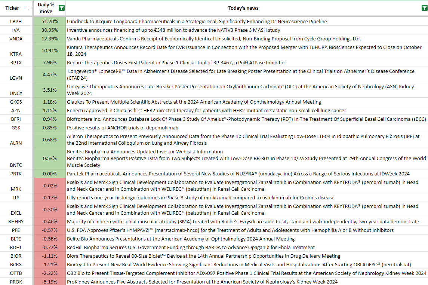The width and height of the screenshot is (428, 285).
Task: Click the Biora BioJet device news cell
Action: [247, 256]
